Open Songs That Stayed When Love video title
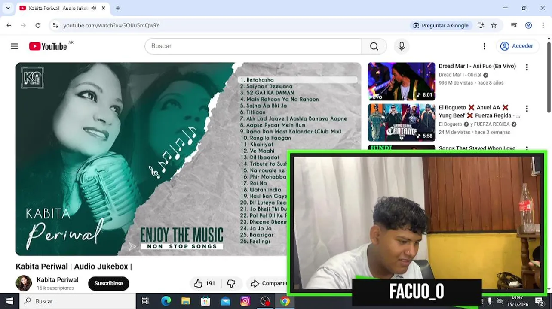The height and width of the screenshot is (309, 552). point(477,148)
